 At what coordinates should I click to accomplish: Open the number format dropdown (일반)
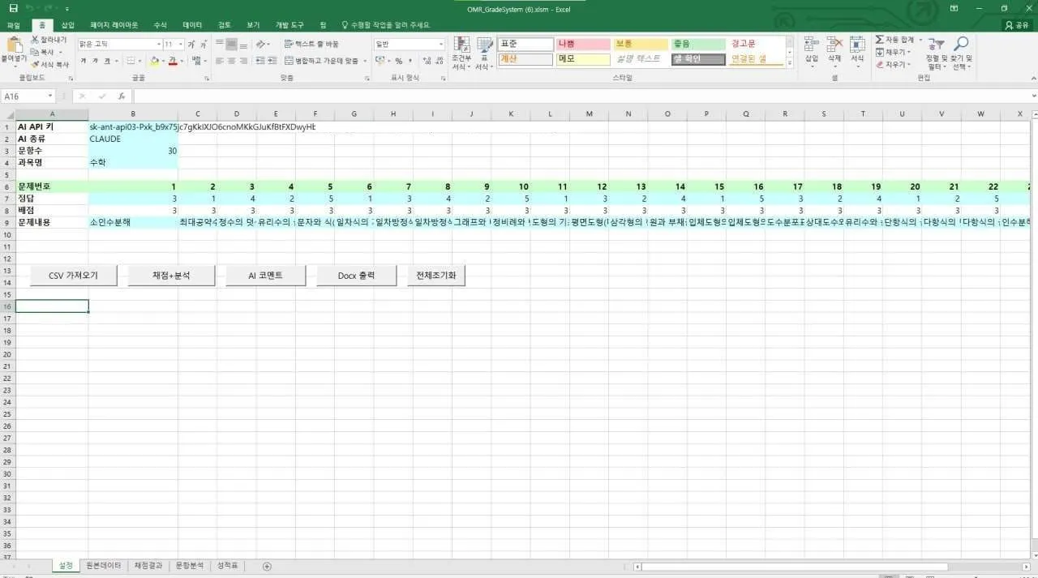(x=441, y=45)
